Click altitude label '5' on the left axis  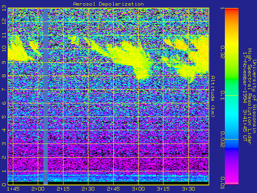(x=4, y=117)
